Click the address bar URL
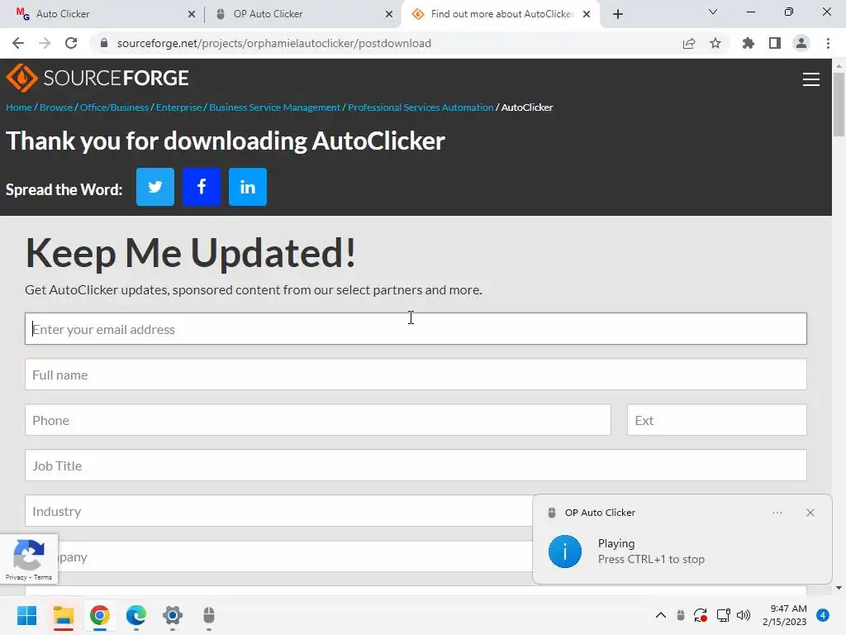 tap(274, 43)
